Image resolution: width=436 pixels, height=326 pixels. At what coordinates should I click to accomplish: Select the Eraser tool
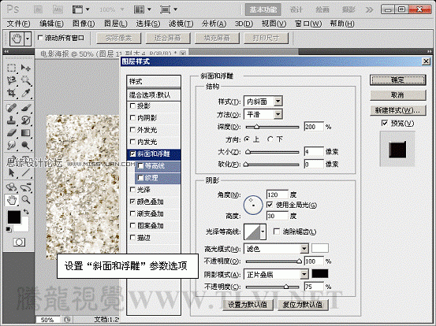pyautogui.click(x=11, y=133)
